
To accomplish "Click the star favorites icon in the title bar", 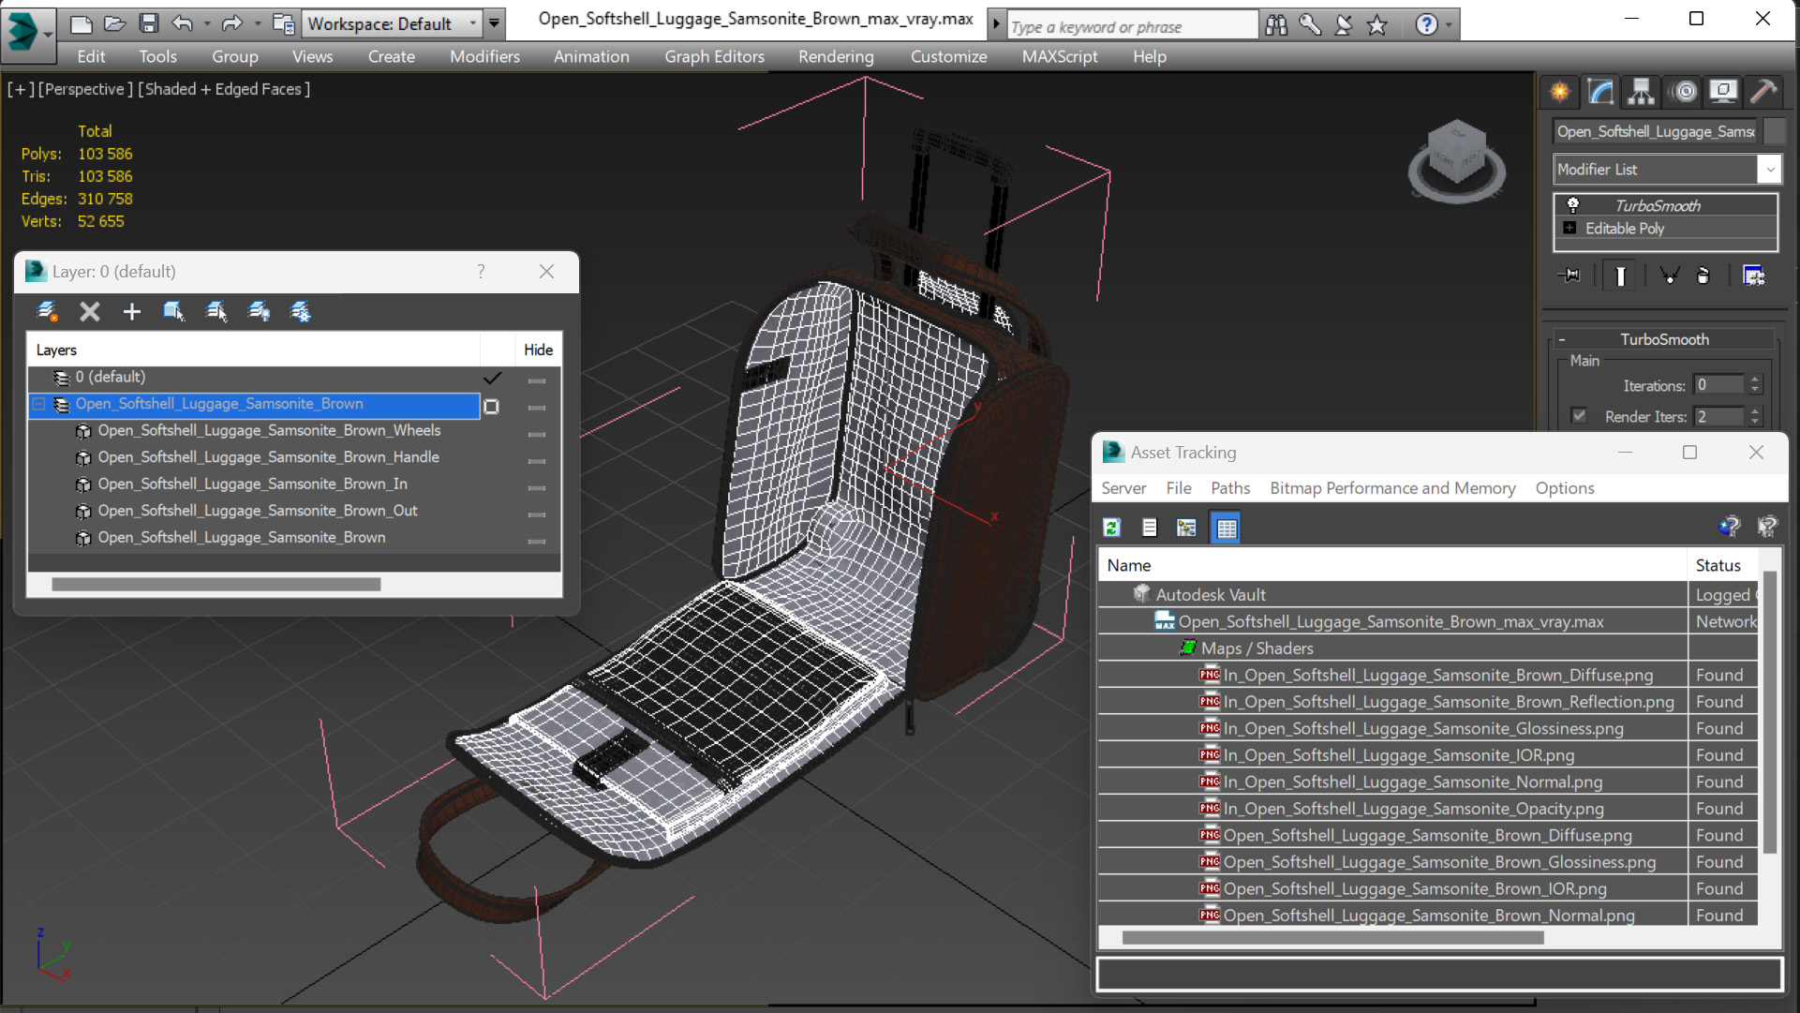I will 1376,24.
